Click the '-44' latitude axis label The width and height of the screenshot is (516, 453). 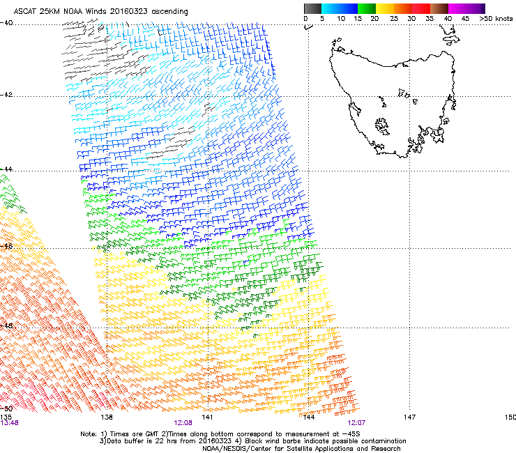tap(6, 169)
